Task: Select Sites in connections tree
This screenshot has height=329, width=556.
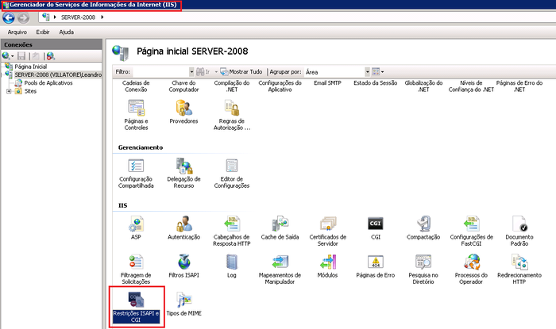Action: pos(30,91)
